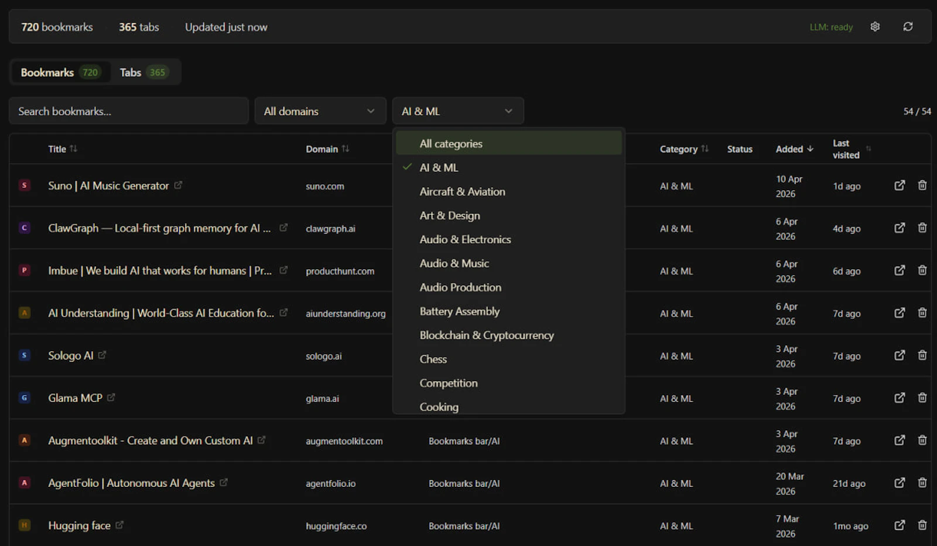Open Imbue title link
The width and height of the screenshot is (937, 546).
160,270
